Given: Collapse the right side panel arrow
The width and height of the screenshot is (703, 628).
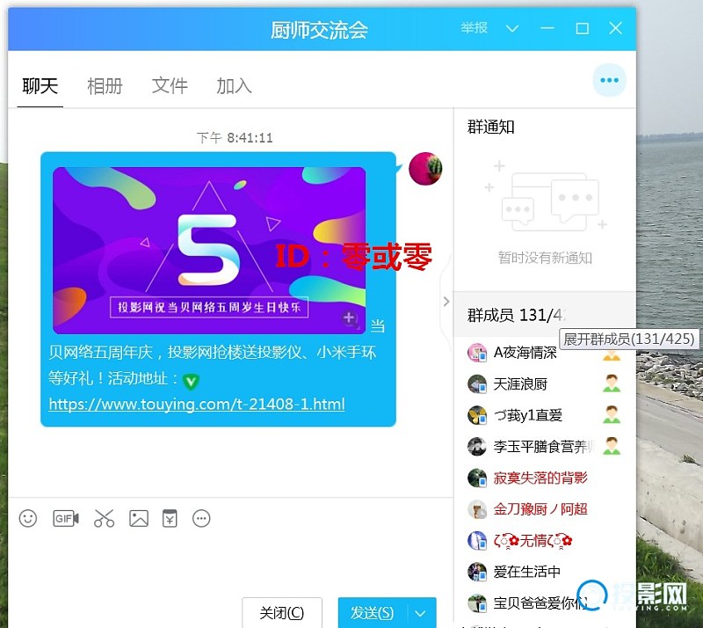Looking at the screenshot, I should pos(446,302).
